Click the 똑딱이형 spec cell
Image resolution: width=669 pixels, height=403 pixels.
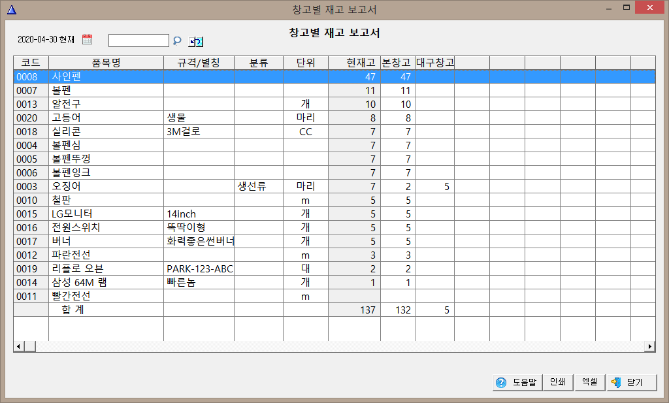click(199, 227)
